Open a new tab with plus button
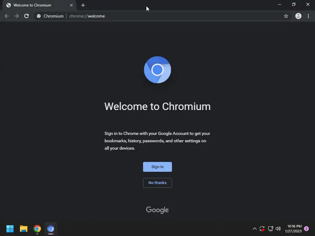This screenshot has height=236, width=315. pyautogui.click(x=83, y=5)
